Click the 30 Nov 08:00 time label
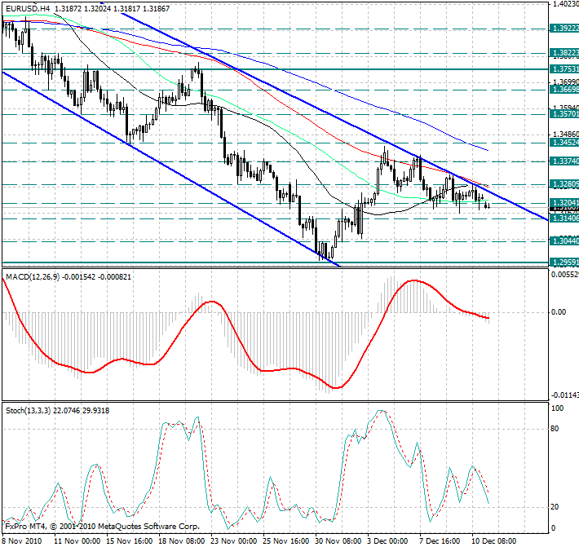 [x=338, y=541]
